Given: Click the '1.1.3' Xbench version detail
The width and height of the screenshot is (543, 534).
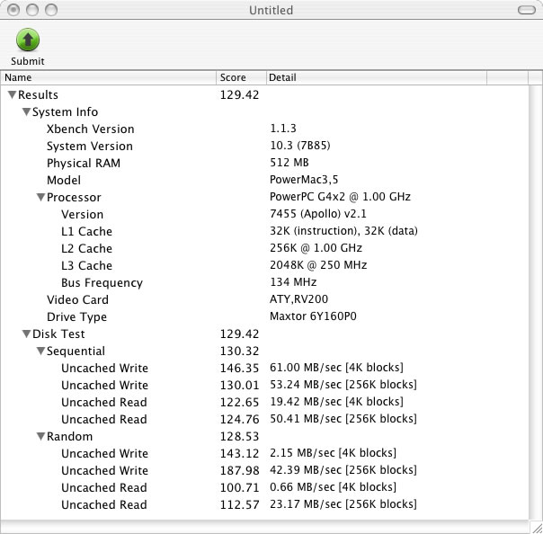Looking at the screenshot, I should [283, 129].
